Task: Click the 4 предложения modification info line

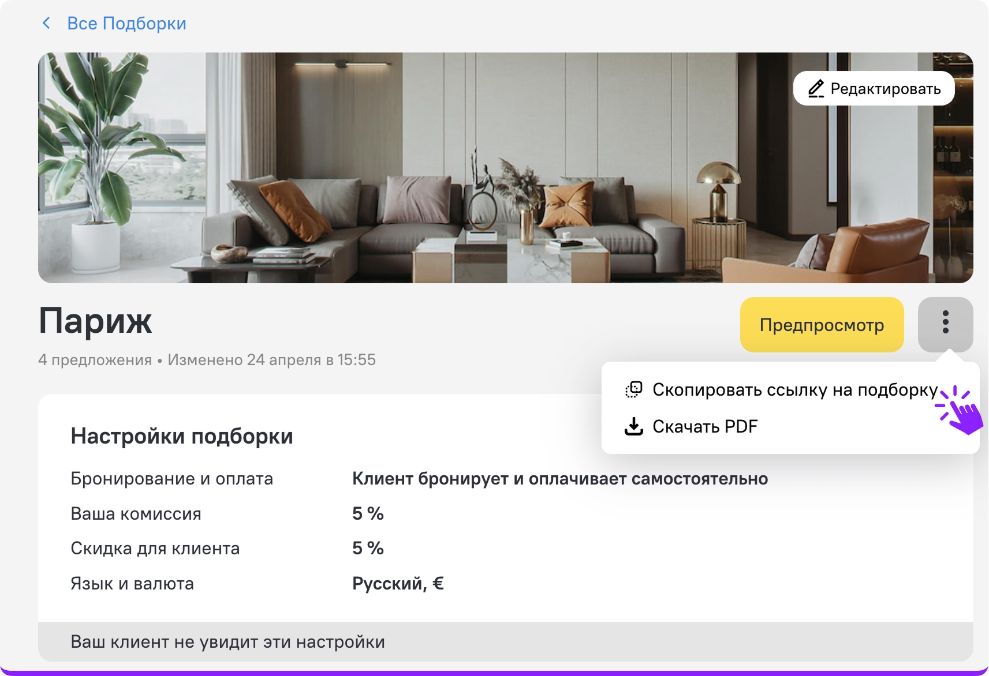Action: click(x=207, y=360)
